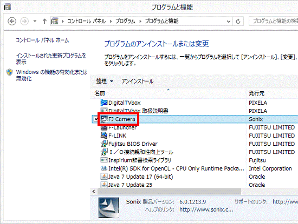
Task: Open the 整理 menu
Action: [x=105, y=81]
